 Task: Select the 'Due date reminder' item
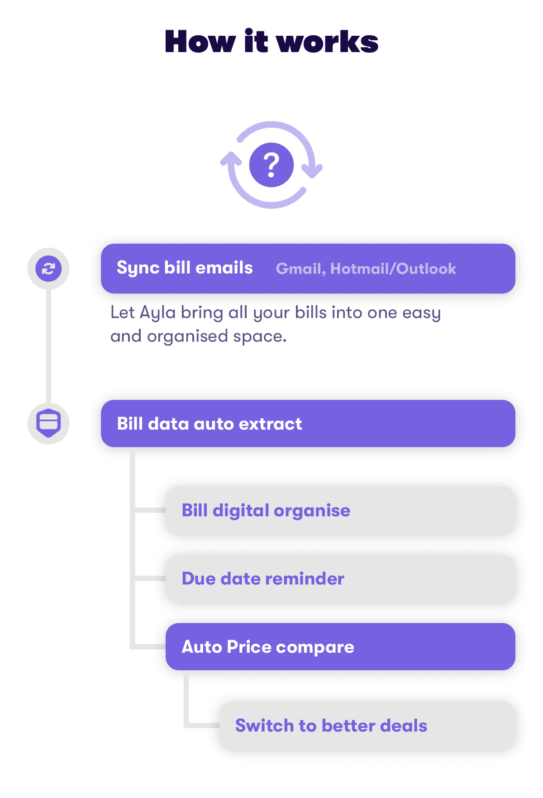coord(340,578)
